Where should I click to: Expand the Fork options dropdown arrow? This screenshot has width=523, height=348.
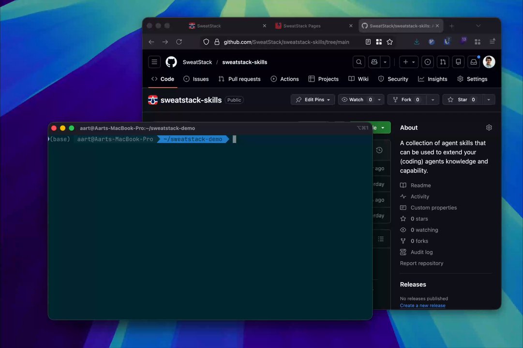pyautogui.click(x=433, y=100)
